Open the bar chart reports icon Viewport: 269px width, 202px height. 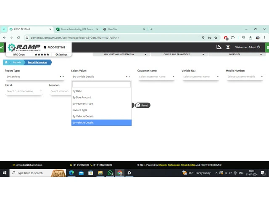(219, 47)
